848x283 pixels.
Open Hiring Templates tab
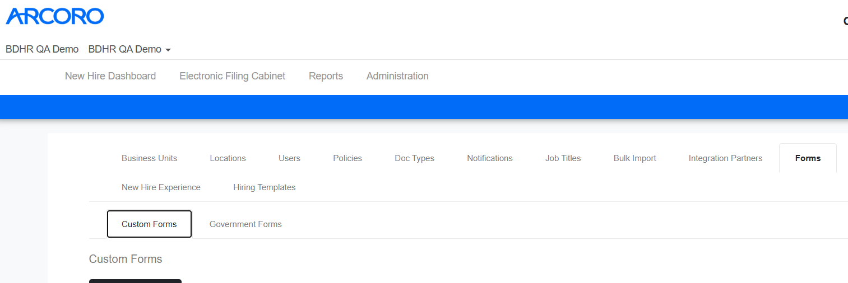(x=264, y=187)
